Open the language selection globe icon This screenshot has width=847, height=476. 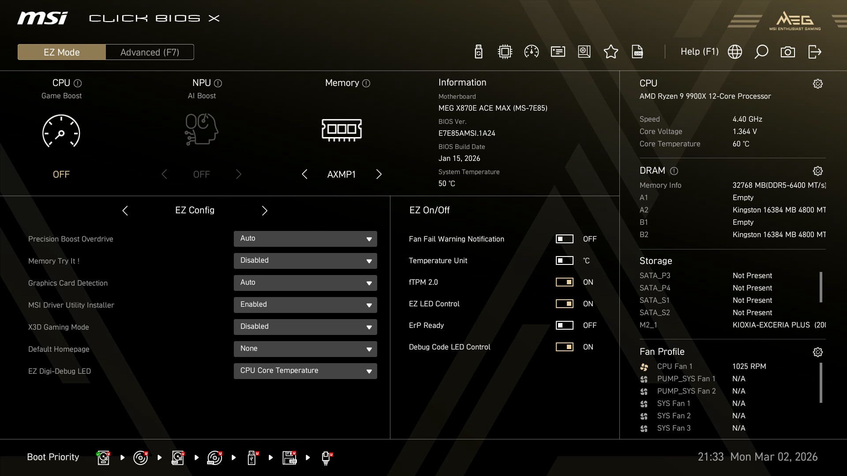tap(735, 52)
